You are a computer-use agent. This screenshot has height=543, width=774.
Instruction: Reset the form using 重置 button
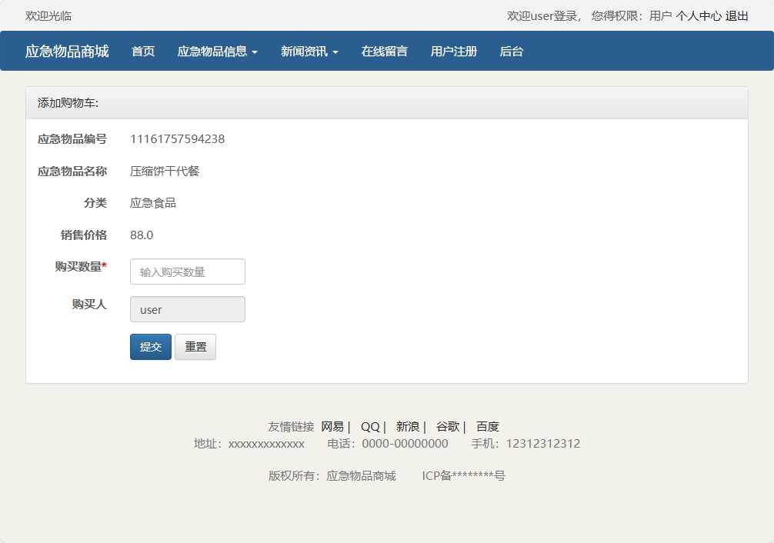click(x=195, y=347)
